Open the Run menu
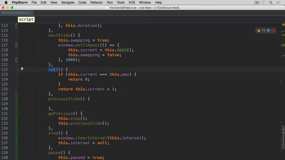Viewport: 285px width, 160px height. point(110,3)
